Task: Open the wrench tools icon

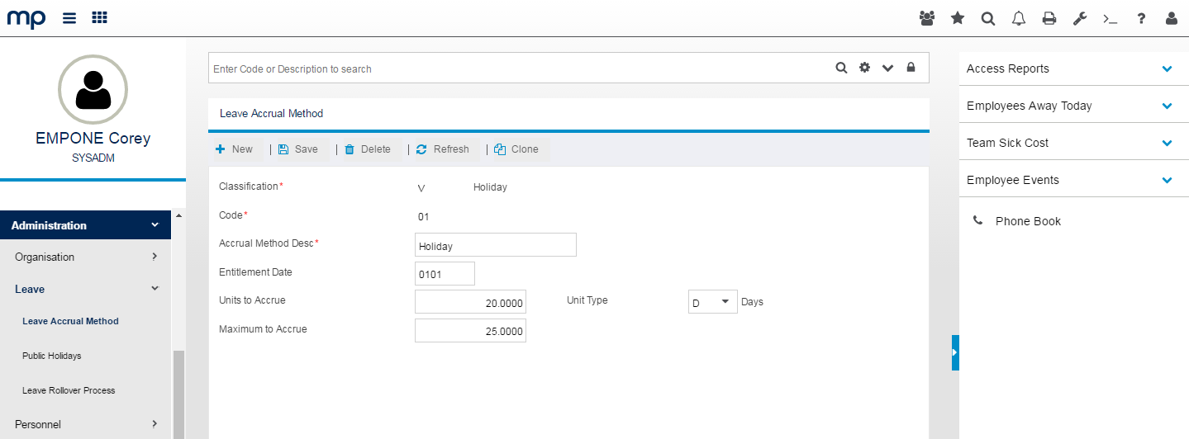Action: [1080, 18]
